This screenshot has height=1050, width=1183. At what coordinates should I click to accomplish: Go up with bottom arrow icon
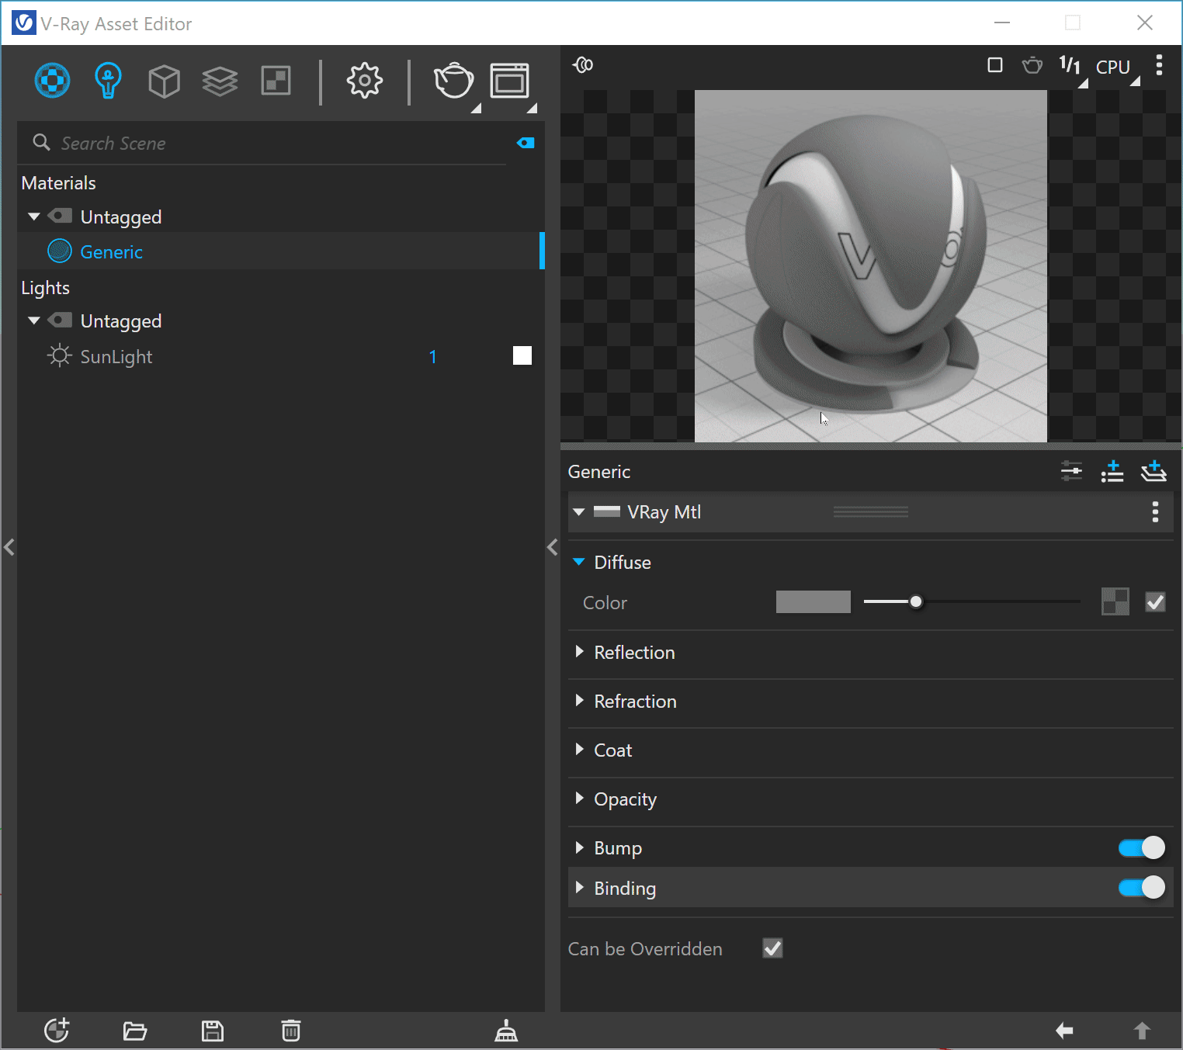click(1142, 1031)
